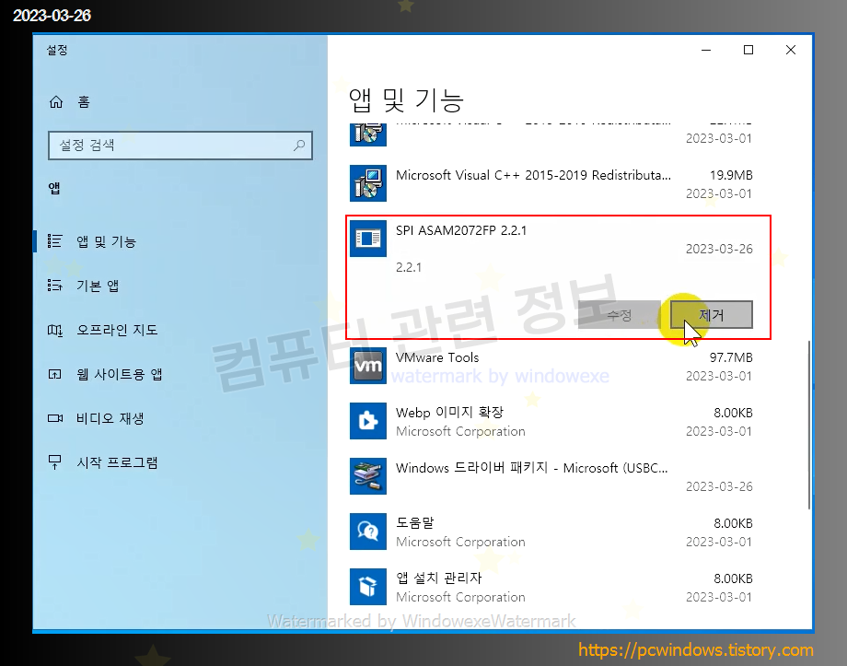847x666 pixels.
Task: Select Windows 드라이버 패키지 - Microsoft entry
Action: coord(531,468)
